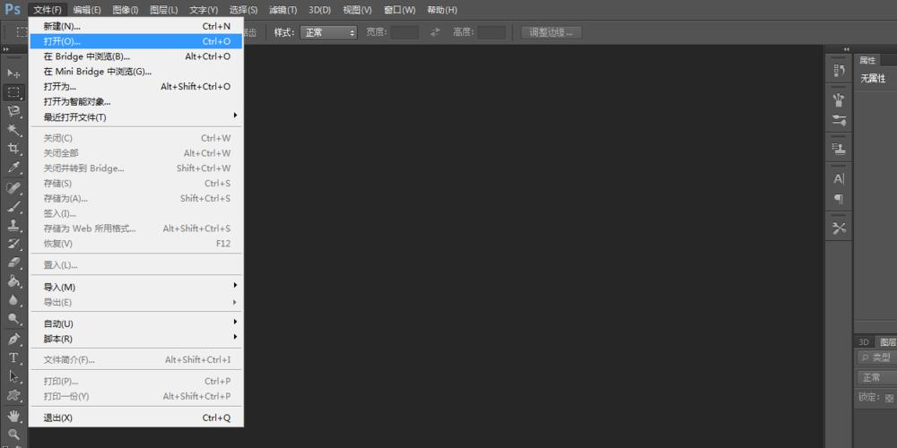The width and height of the screenshot is (897, 448).
Task: Open the Clone Source panel icon
Action: coord(840,149)
